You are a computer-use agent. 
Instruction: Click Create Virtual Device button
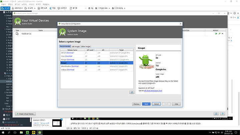click(25, 114)
